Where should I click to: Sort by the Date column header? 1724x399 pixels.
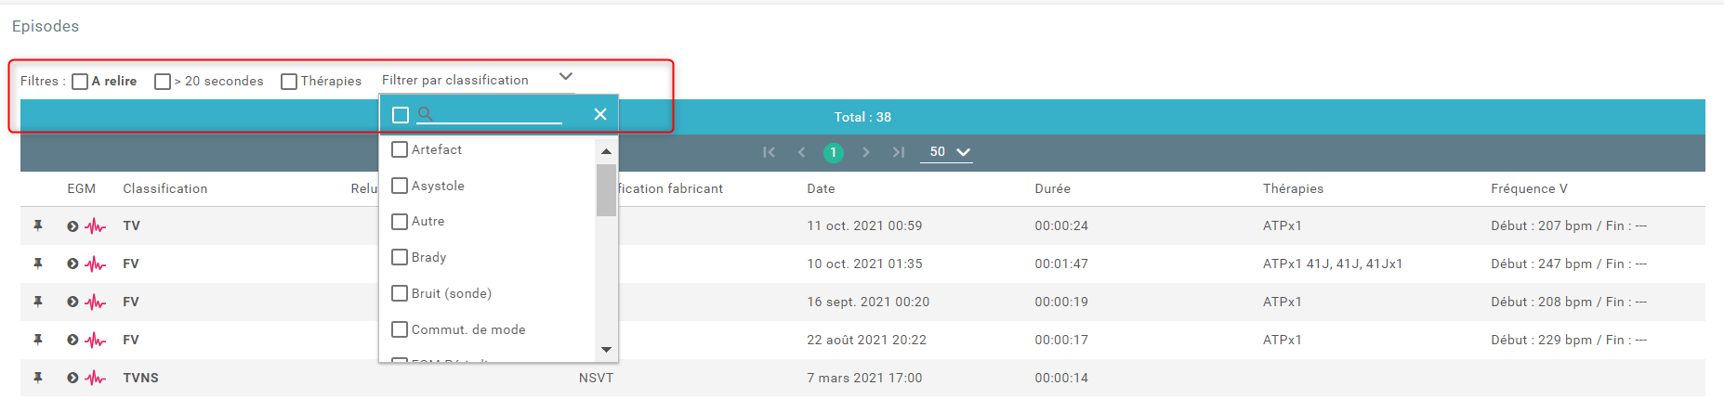pyautogui.click(x=821, y=188)
